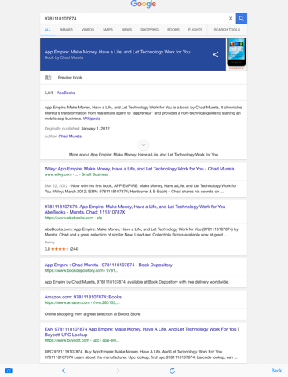Go forward with the right arrow
The image size is (288, 377).
pyautogui.click(x=118, y=370)
